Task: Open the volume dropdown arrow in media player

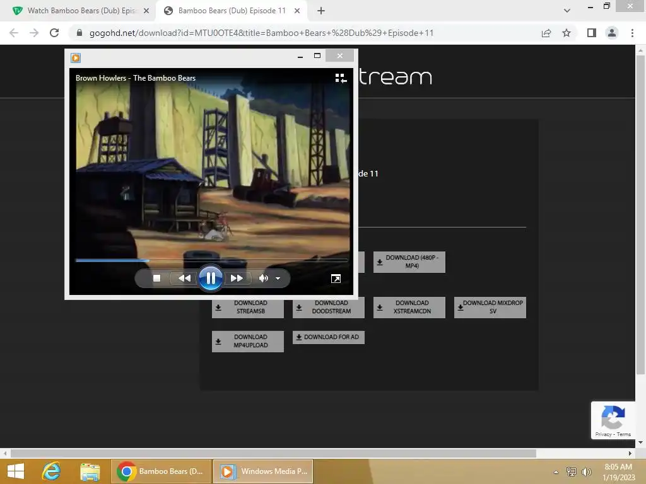Action: (278, 279)
